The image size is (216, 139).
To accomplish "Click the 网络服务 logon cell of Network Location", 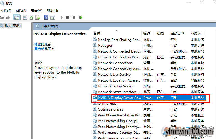I will point(197,80).
